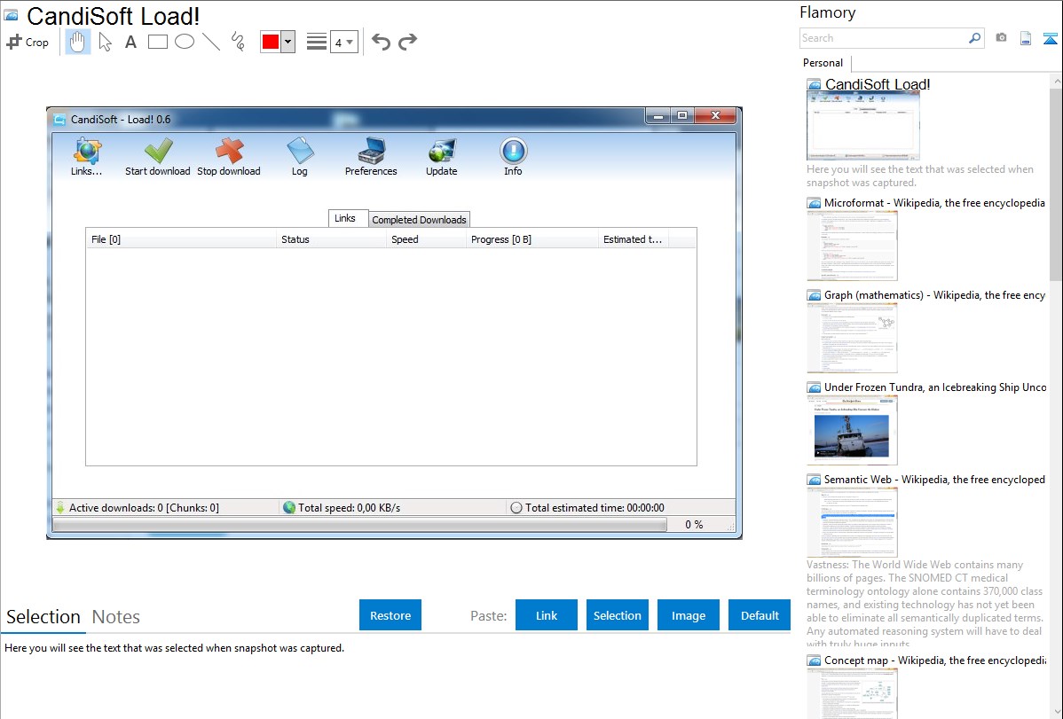This screenshot has height=719, width=1063.
Task: Select the ellipse drawing tool
Action: click(x=185, y=42)
